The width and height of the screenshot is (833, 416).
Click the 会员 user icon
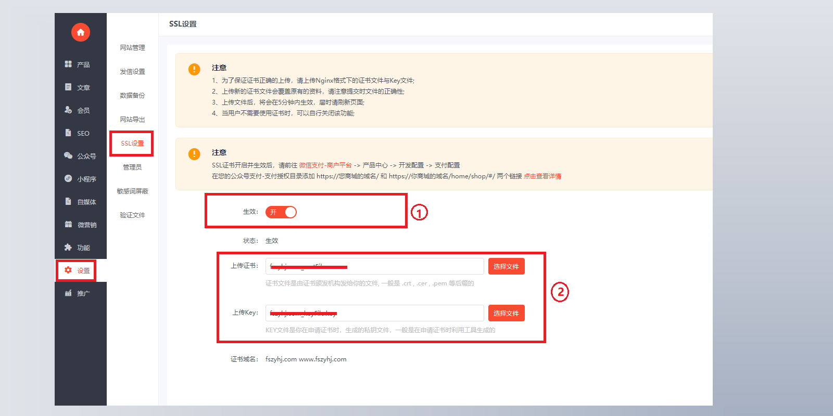pos(68,110)
